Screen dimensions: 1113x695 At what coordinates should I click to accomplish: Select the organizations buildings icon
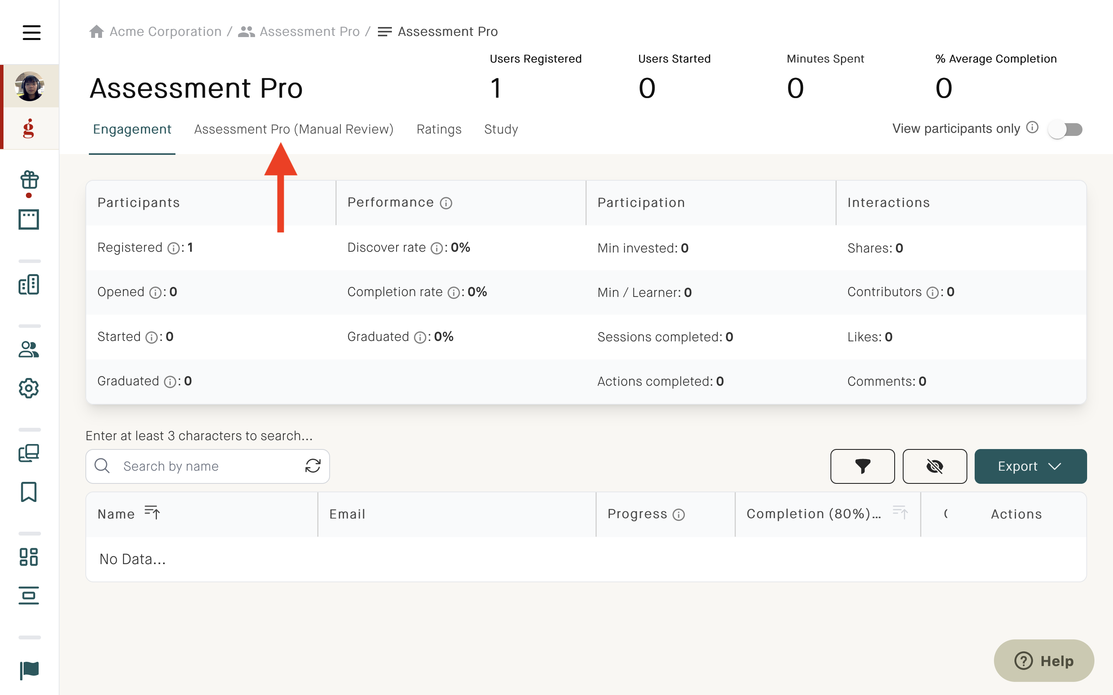(29, 285)
